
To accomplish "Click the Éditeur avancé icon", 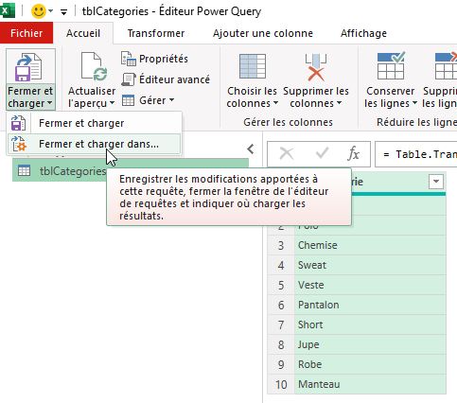I will coord(129,79).
